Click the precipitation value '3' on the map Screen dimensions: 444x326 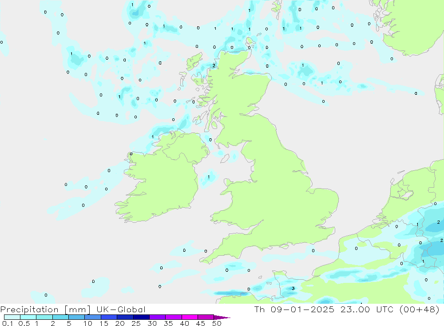pyautogui.click(x=293, y=289)
